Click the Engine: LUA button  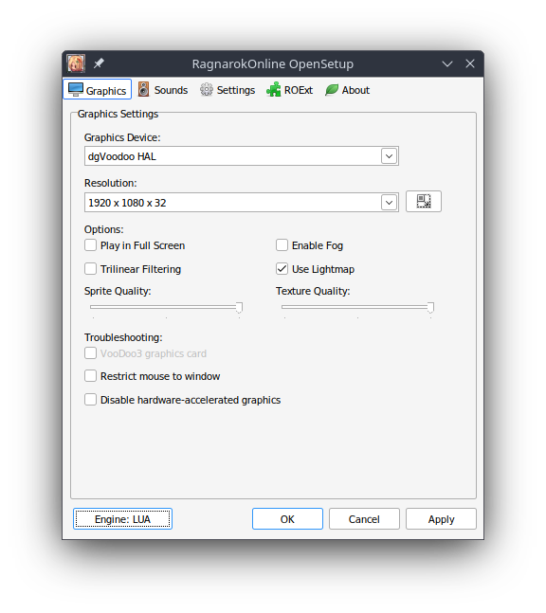[122, 519]
